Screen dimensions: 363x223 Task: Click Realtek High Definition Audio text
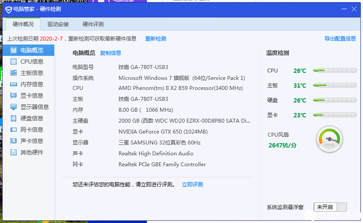tap(156, 154)
